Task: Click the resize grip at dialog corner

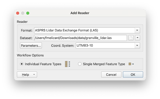Action: coord(144,79)
